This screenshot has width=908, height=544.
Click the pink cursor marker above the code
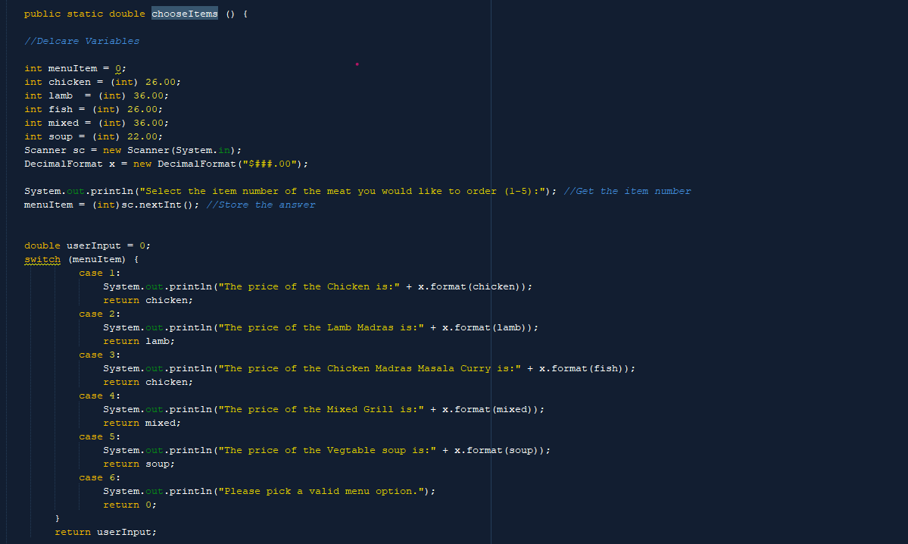[x=357, y=65]
